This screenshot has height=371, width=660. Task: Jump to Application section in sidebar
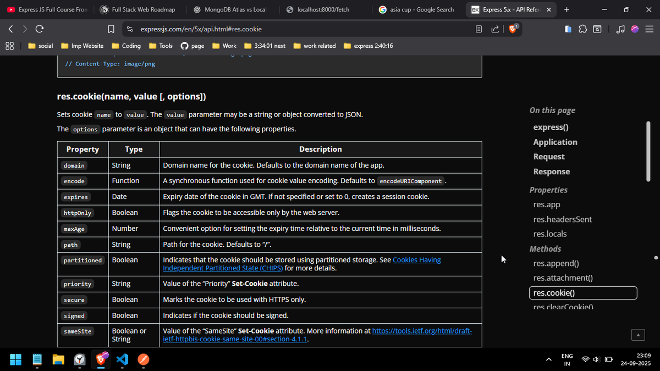pyautogui.click(x=555, y=142)
